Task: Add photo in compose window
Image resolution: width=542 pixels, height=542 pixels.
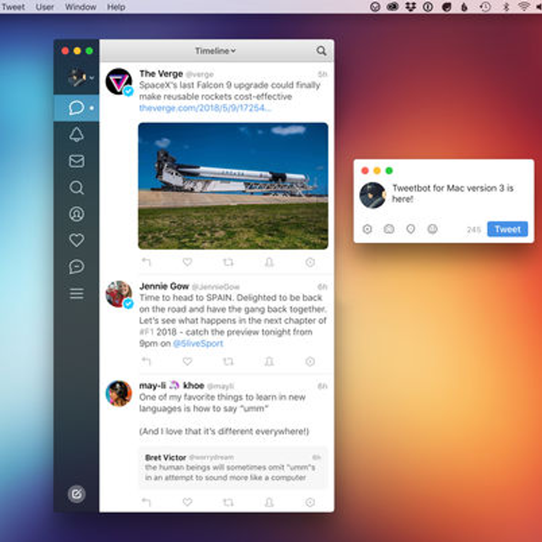Action: pos(389,229)
